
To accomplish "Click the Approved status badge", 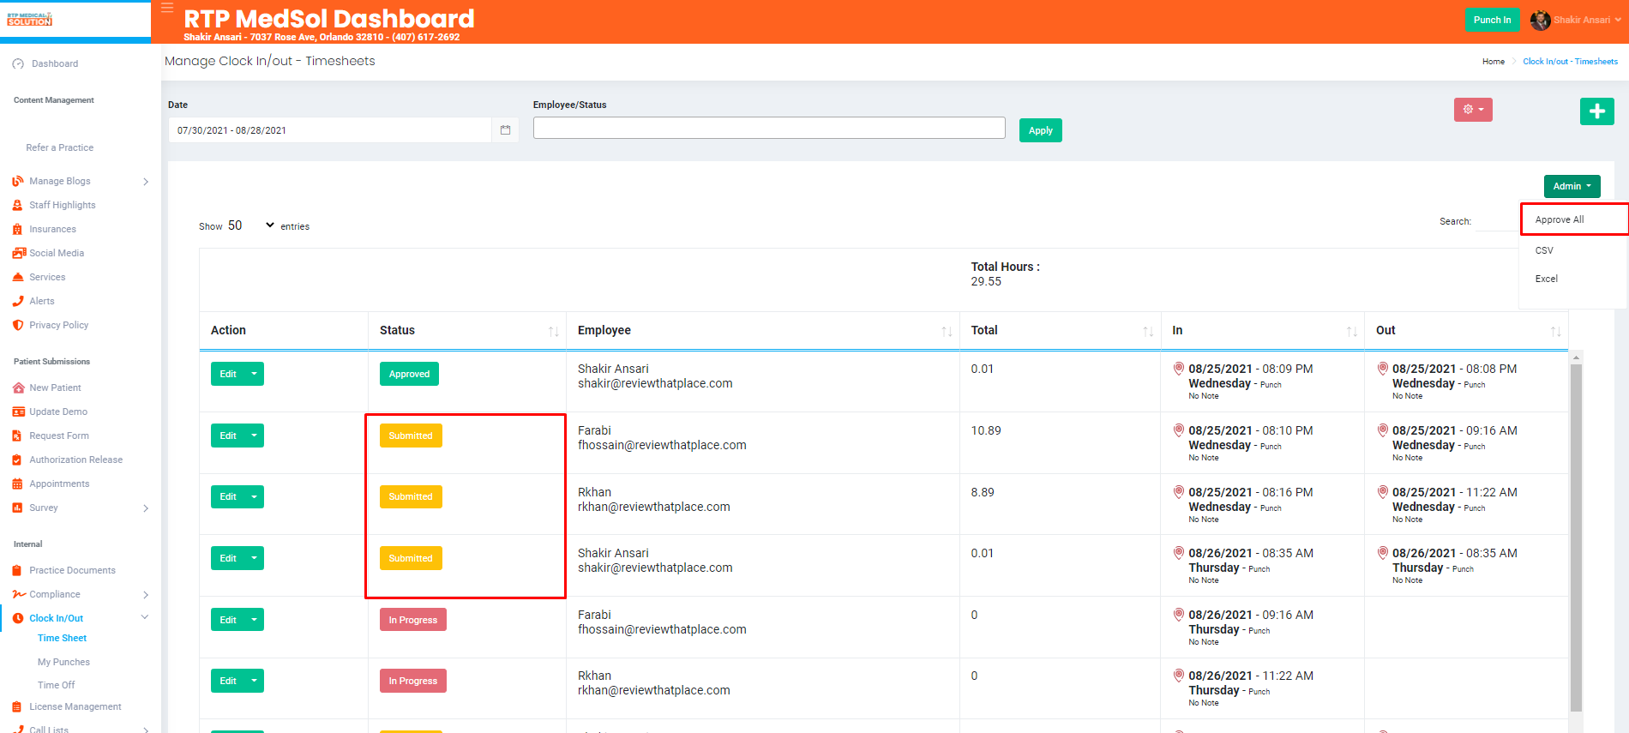I will pos(409,374).
